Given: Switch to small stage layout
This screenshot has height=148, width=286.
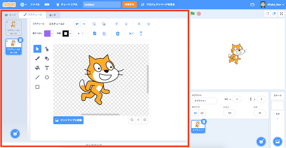Looking at the screenshot, I should pos(267,14).
